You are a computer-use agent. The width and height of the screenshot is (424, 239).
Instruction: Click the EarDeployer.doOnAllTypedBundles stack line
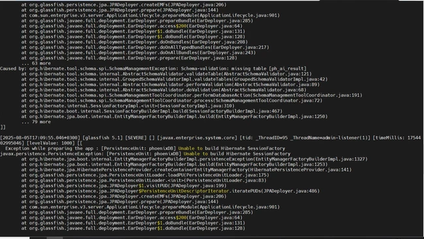[145, 47]
